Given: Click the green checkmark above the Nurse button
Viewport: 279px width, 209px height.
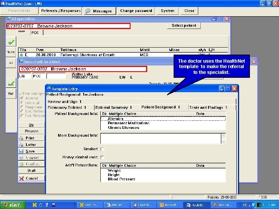Looking at the screenshot, I should tap(11, 42).
